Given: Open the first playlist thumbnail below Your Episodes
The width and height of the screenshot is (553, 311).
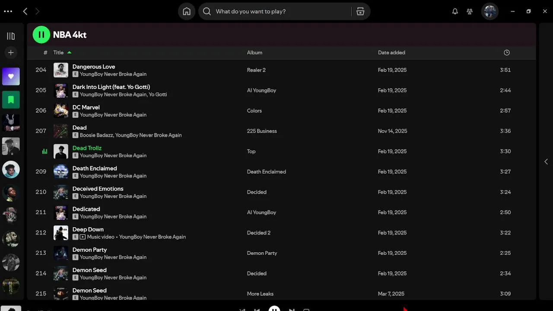Looking at the screenshot, I should click(11, 123).
